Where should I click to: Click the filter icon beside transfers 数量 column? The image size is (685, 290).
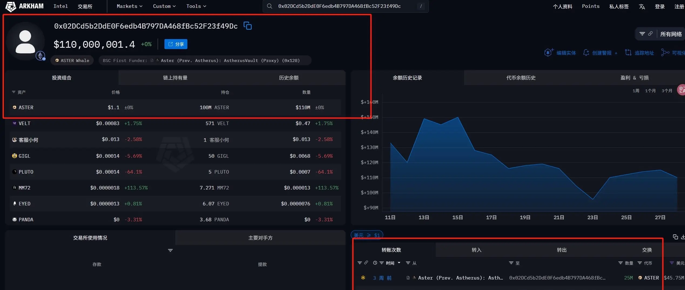tap(620, 263)
